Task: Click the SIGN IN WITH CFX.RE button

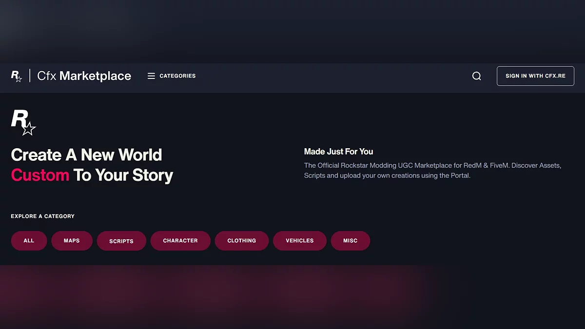Action: (535, 76)
